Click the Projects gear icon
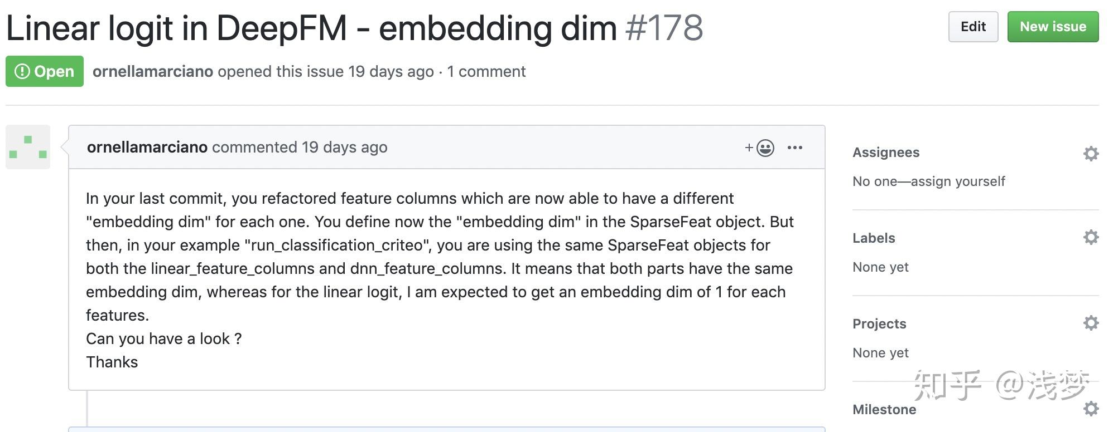The image size is (1118, 432). tap(1091, 323)
